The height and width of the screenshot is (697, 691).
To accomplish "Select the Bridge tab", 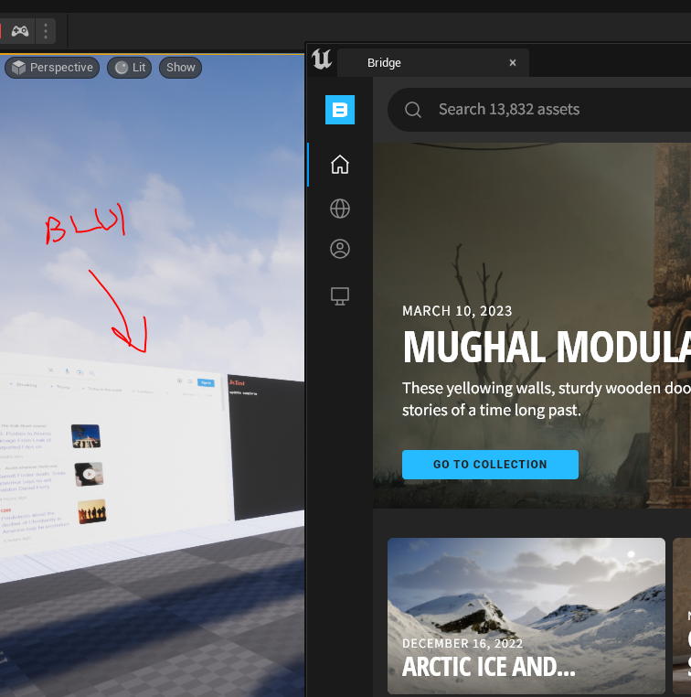I will point(433,63).
